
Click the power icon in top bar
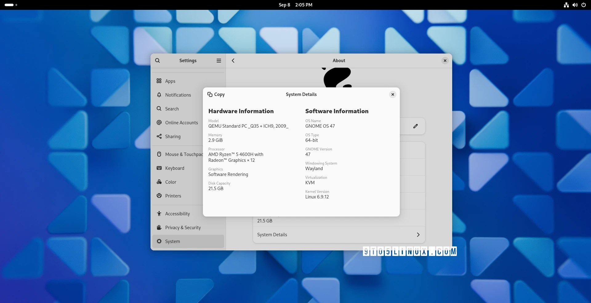(583, 5)
